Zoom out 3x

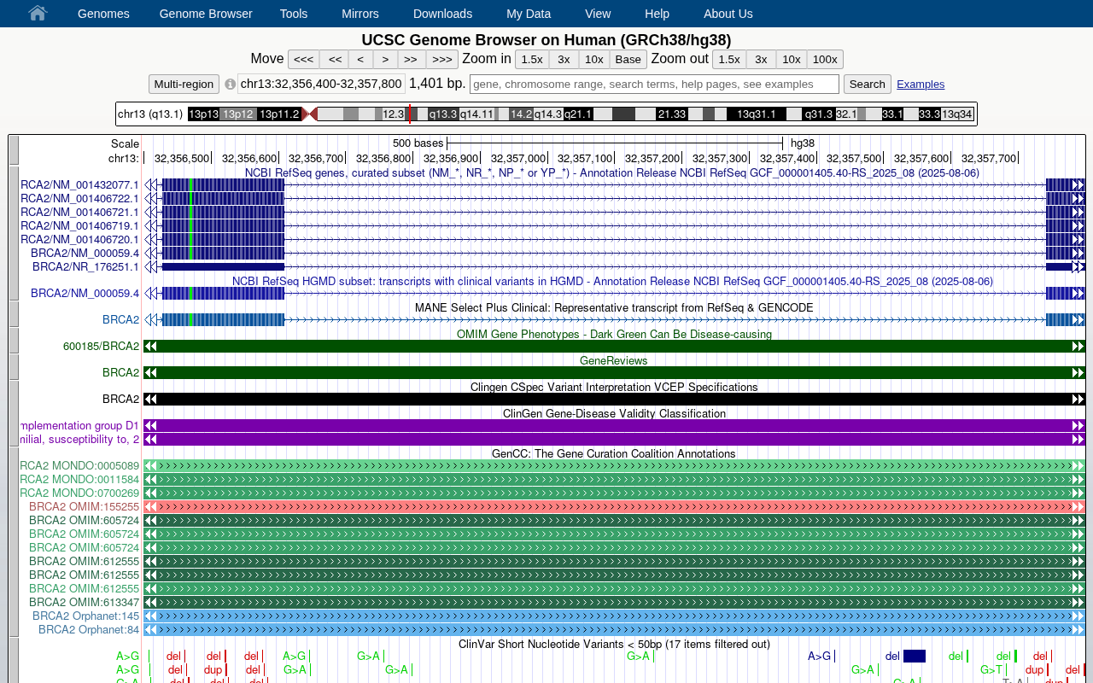pyautogui.click(x=761, y=60)
